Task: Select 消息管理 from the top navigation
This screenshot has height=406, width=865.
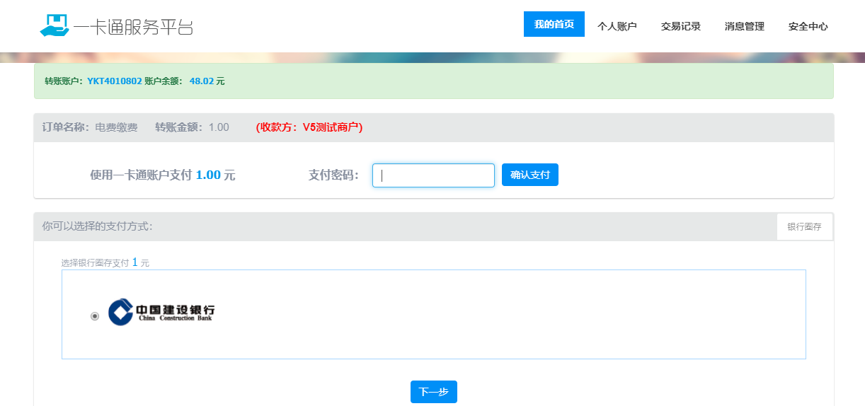Action: click(x=744, y=26)
